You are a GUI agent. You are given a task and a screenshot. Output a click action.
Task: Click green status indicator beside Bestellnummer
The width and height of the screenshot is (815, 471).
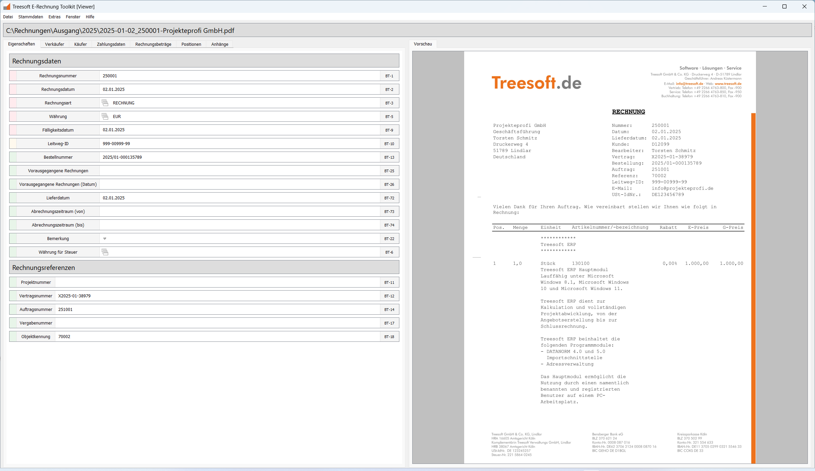point(13,157)
